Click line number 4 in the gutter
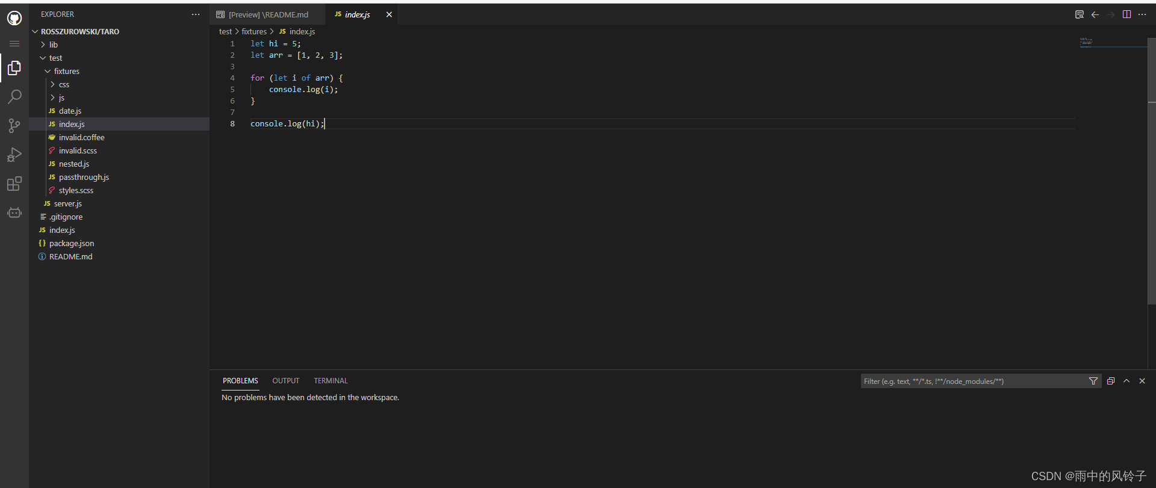Image resolution: width=1156 pixels, height=488 pixels. [232, 78]
